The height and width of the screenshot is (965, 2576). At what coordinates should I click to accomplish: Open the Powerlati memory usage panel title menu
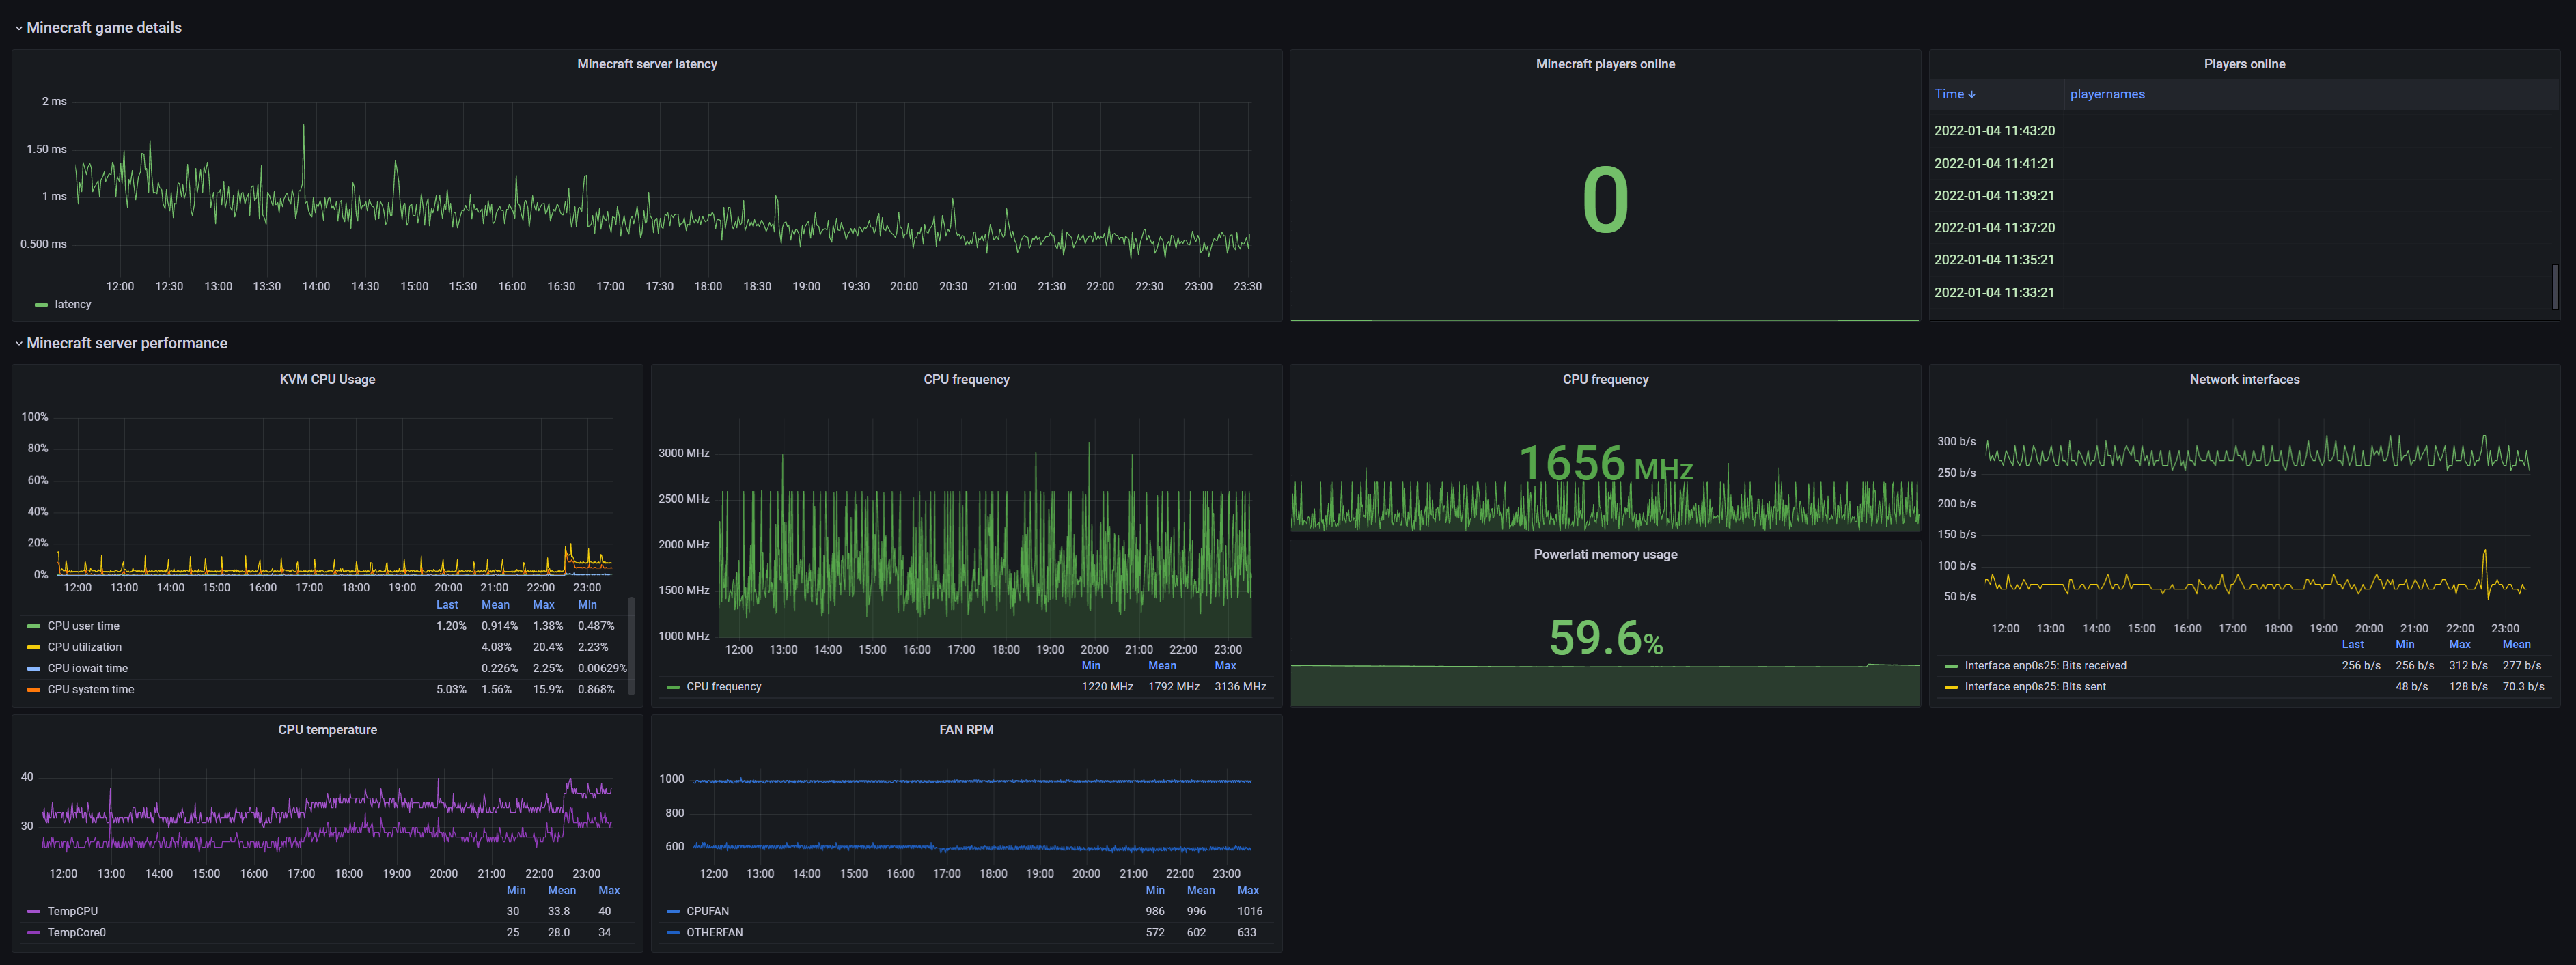(x=1605, y=554)
